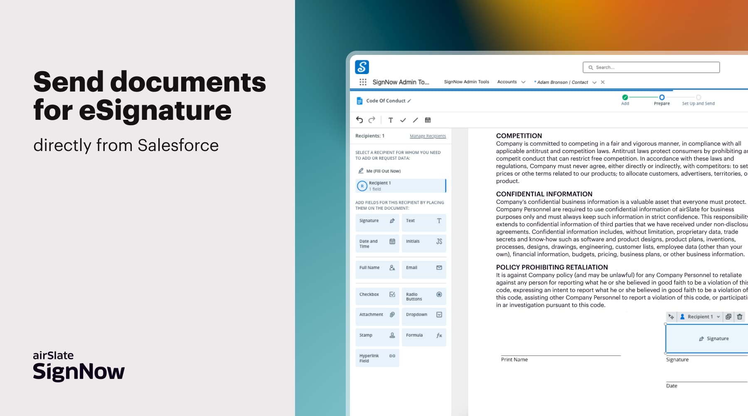
Task: Go to the Prepare step marker
Action: click(662, 97)
